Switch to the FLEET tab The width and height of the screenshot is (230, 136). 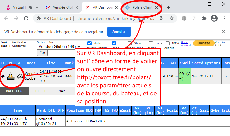tap(41, 91)
